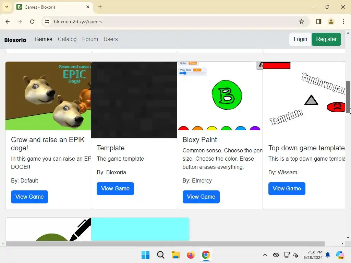This screenshot has width=351, height=263.
Task: Show hidden system tray icons
Action: coord(265,255)
